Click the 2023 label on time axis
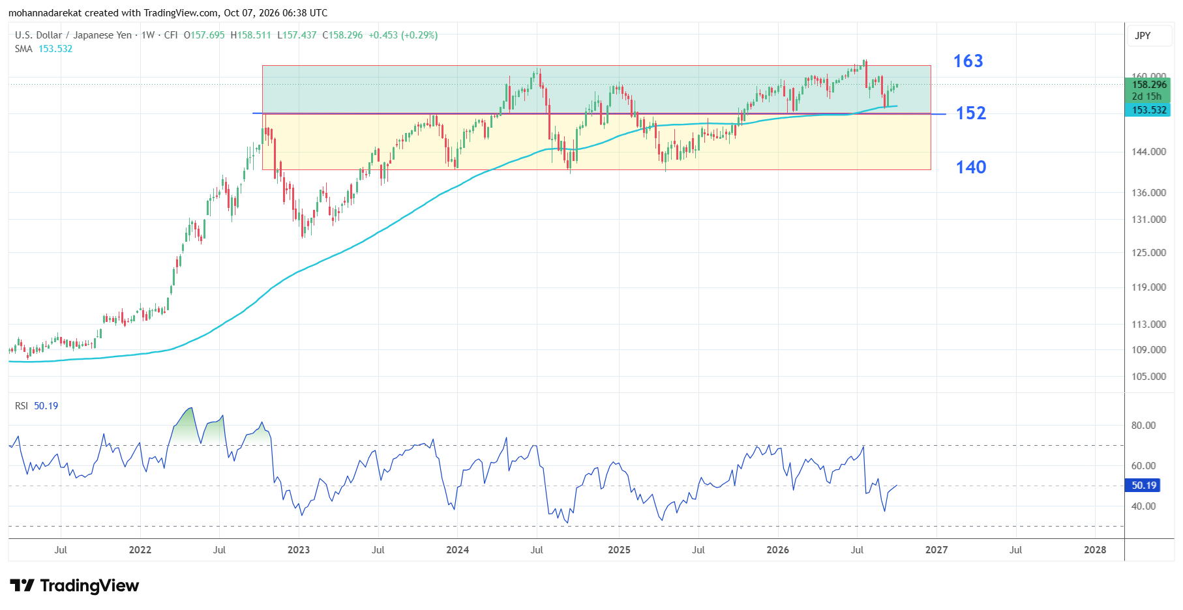1183x610 pixels. [x=299, y=550]
